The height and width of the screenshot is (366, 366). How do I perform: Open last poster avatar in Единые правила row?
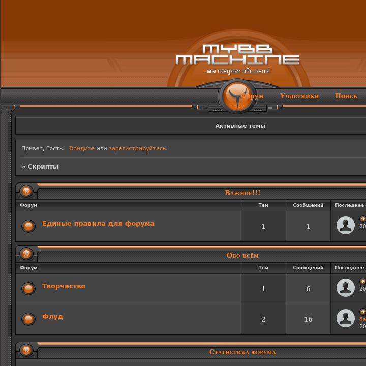click(x=346, y=225)
